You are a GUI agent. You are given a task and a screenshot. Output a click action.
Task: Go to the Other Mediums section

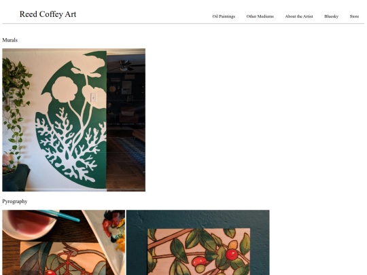[x=260, y=16]
